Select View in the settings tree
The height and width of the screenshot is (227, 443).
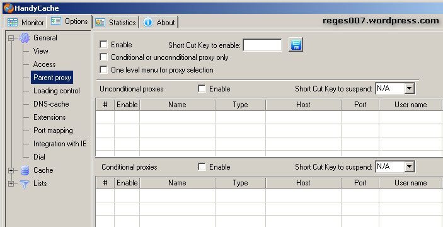[41, 51]
